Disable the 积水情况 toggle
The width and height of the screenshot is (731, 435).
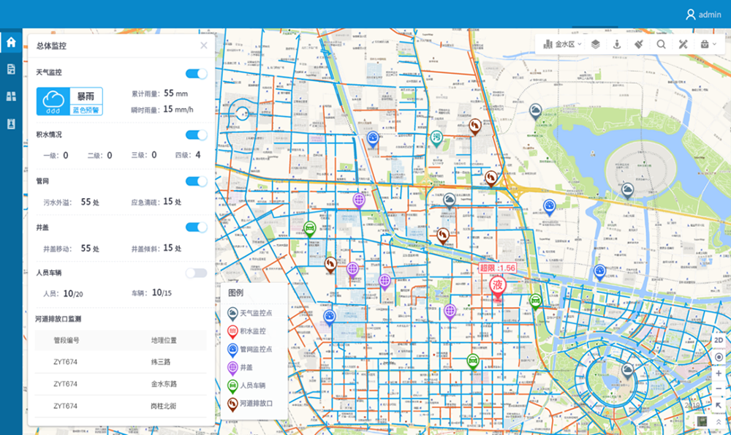tap(196, 135)
